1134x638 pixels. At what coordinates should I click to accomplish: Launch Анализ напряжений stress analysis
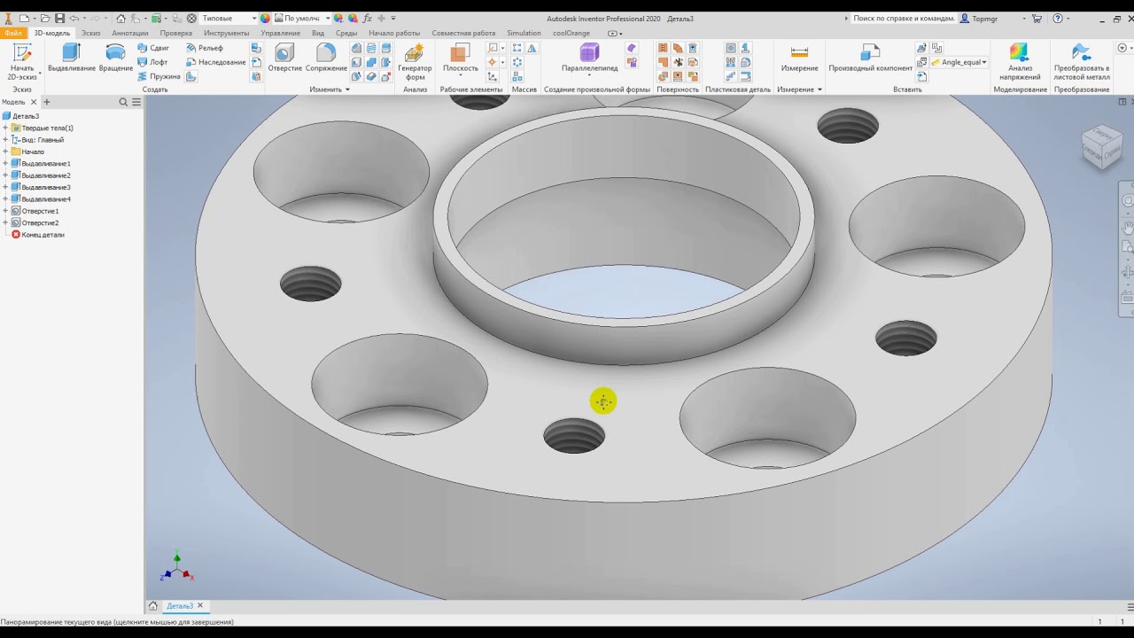click(x=1020, y=61)
